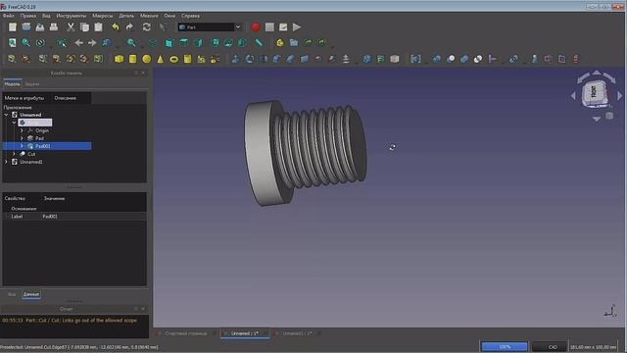The image size is (627, 353).
Task: Open the Measure menu
Action: point(149,16)
